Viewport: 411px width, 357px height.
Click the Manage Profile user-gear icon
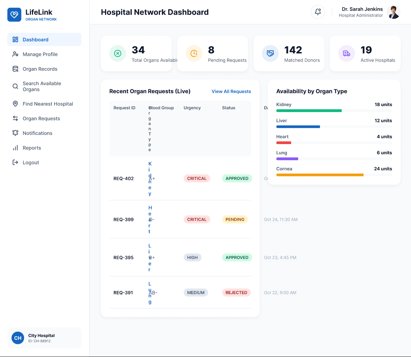coord(15,54)
